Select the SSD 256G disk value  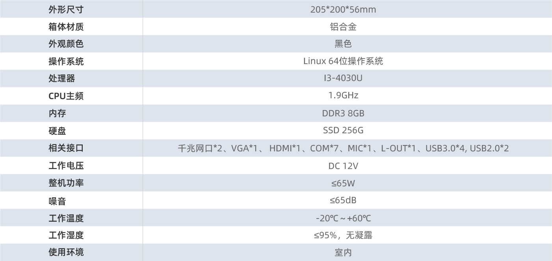point(343,130)
